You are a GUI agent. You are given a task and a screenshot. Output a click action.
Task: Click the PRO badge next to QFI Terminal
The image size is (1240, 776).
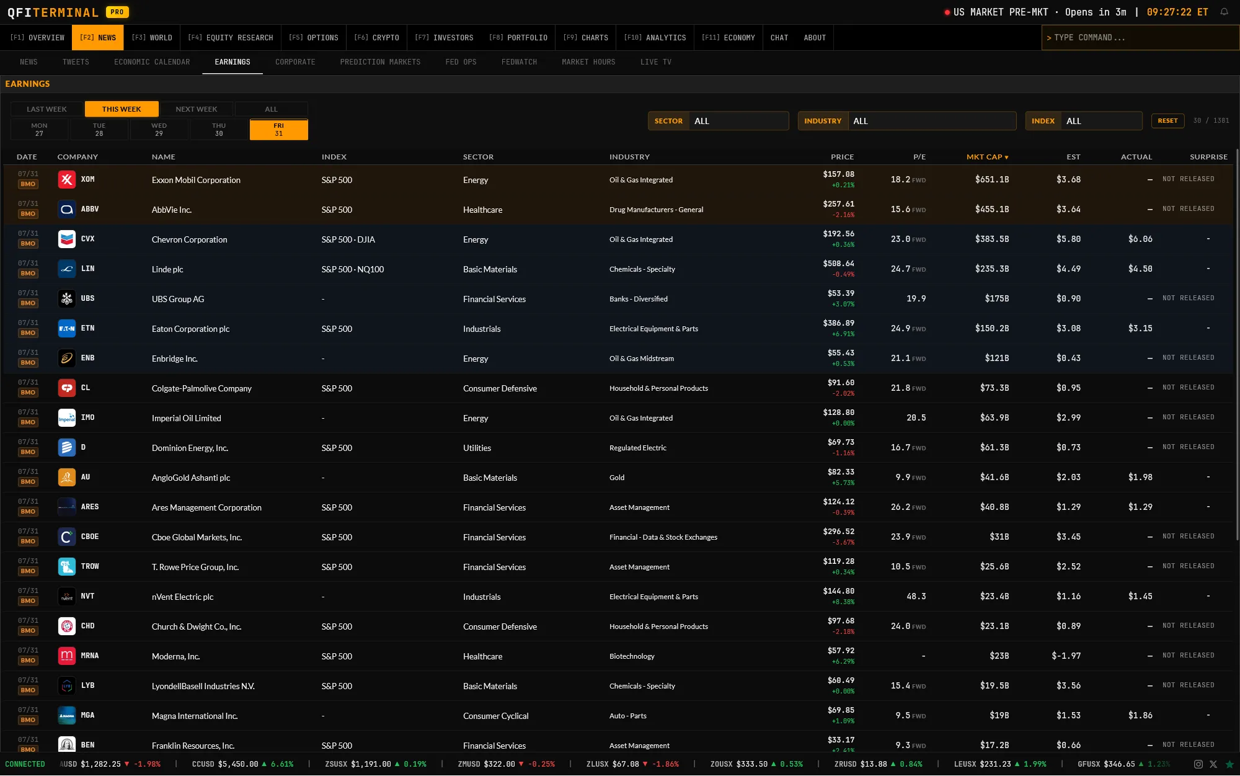pyautogui.click(x=117, y=12)
